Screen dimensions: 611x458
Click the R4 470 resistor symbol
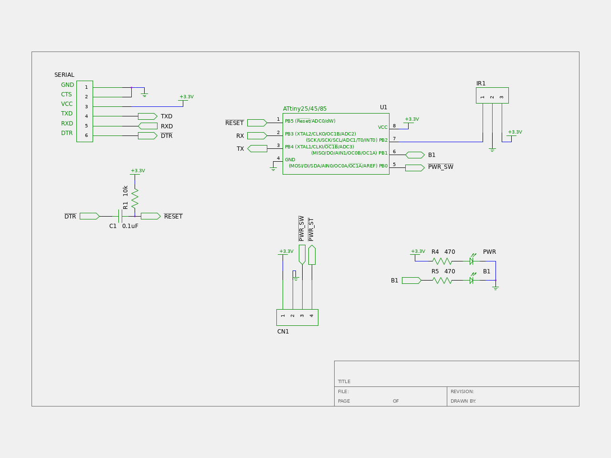(x=442, y=261)
